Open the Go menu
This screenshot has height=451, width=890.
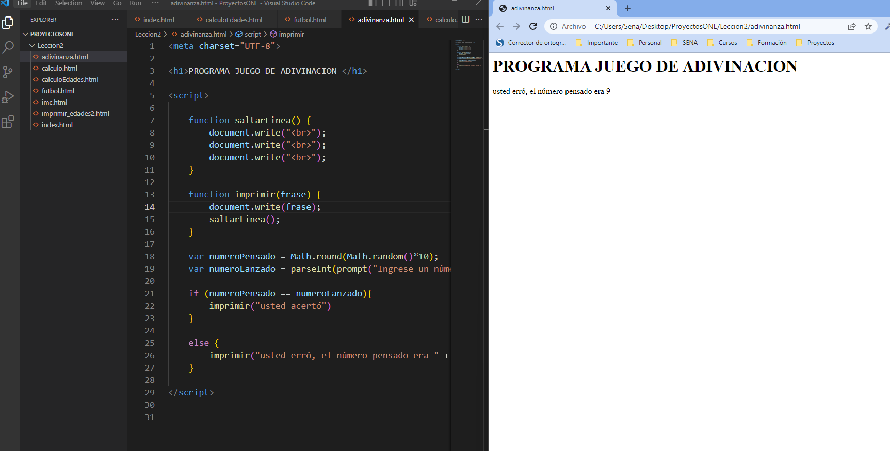(117, 3)
